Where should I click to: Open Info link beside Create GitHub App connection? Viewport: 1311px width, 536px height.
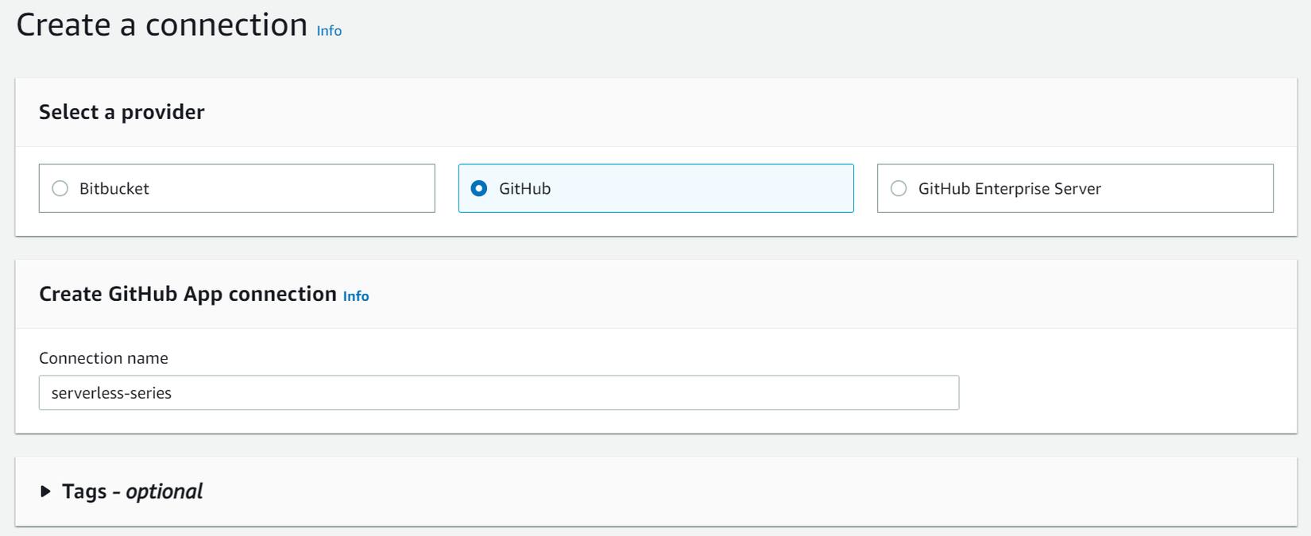356,296
